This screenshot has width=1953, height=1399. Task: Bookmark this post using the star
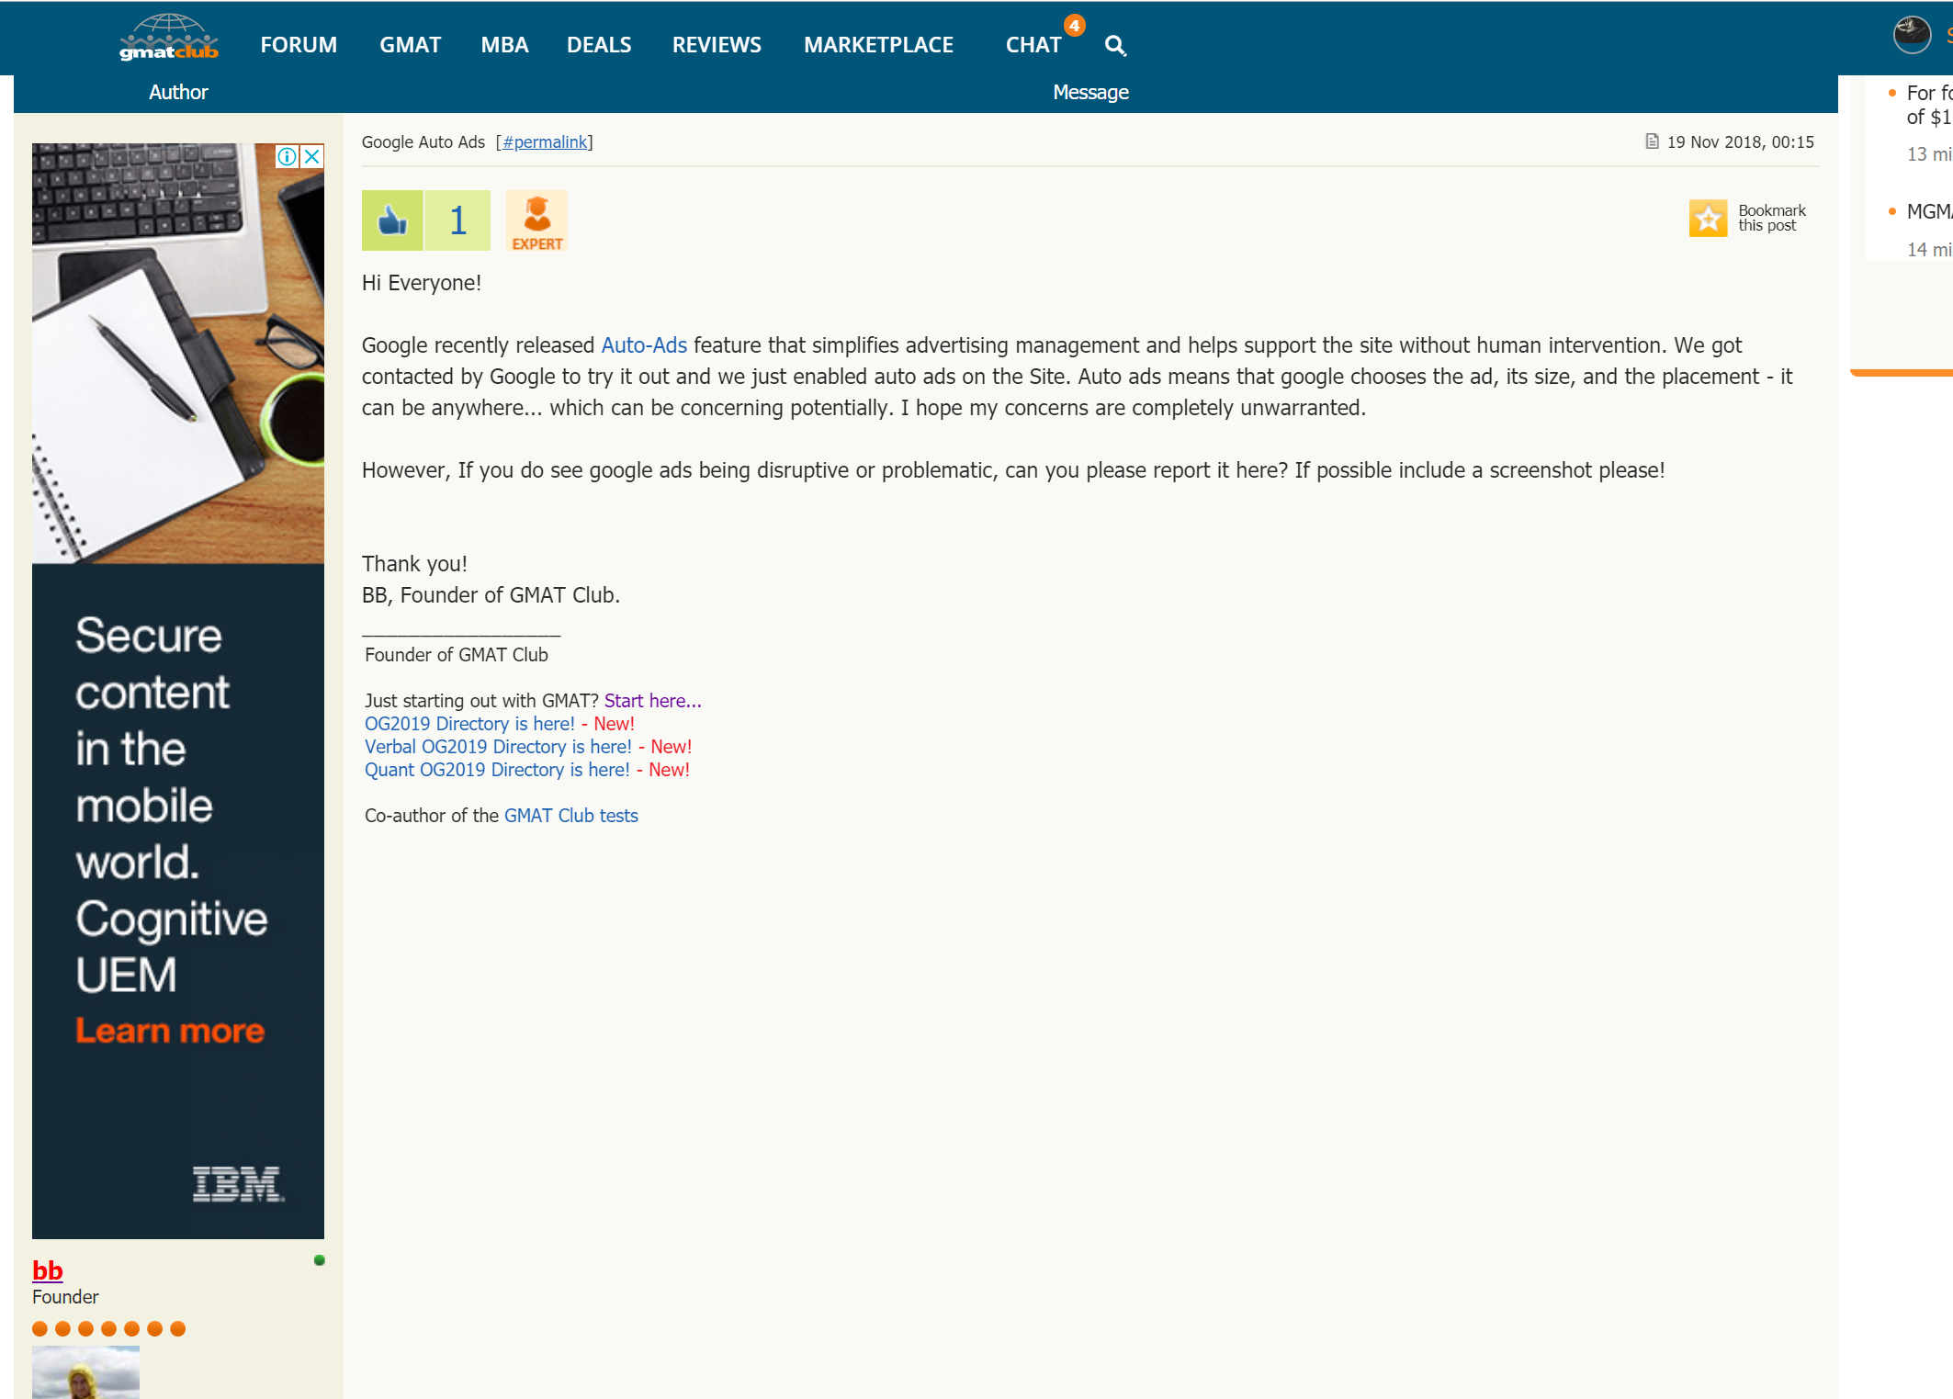tap(1709, 219)
